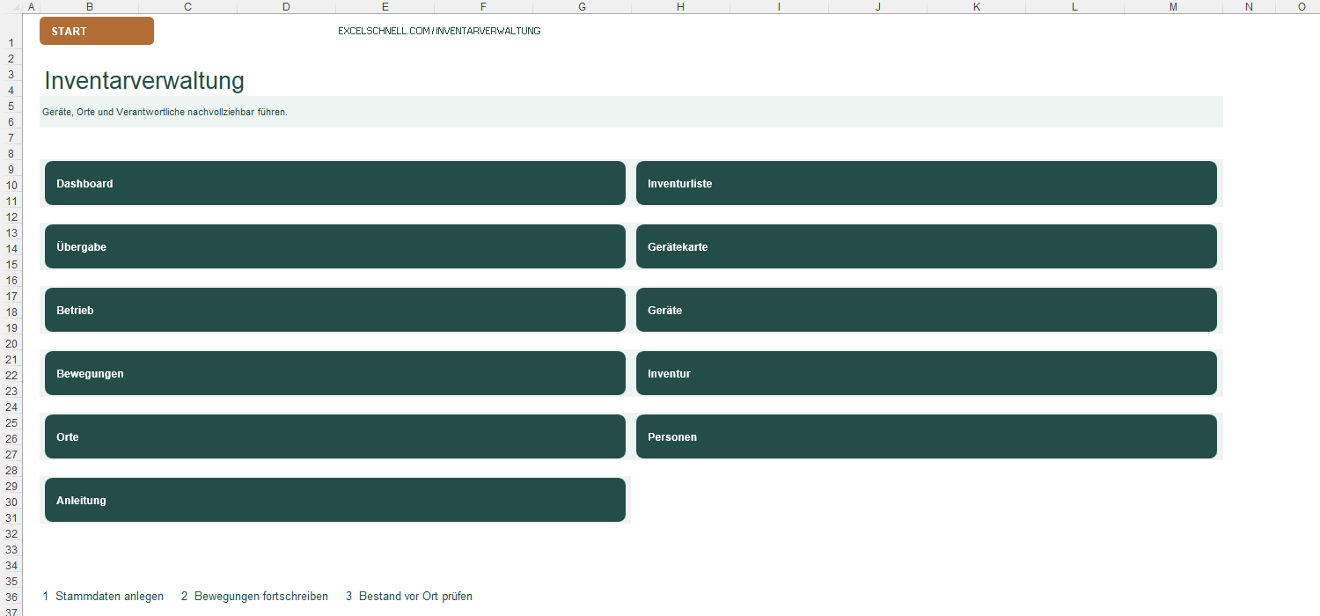Open the Geräte list button
The width and height of the screenshot is (1320, 616).
click(x=927, y=310)
